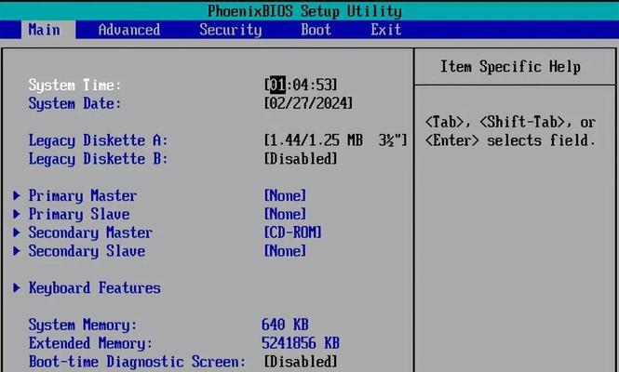Select the Boot-time Diagnostic Screen label
The width and height of the screenshot is (619, 372).
(137, 362)
